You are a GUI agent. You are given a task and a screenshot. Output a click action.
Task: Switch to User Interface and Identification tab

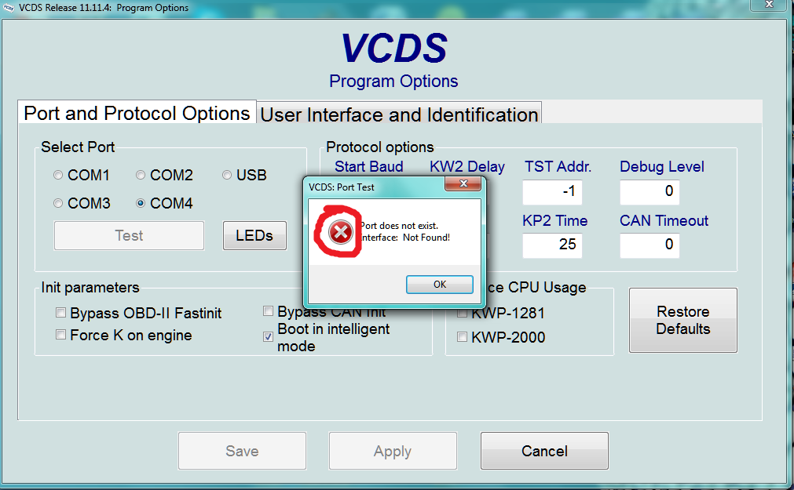pos(399,114)
